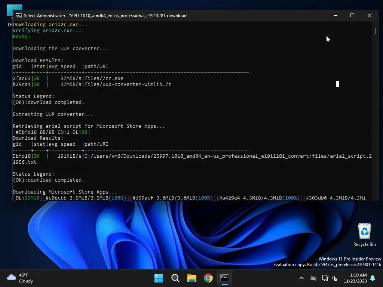Click the OneDrive cloud tray icon

point(313,278)
